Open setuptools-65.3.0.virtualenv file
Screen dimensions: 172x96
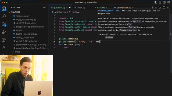point(30,27)
